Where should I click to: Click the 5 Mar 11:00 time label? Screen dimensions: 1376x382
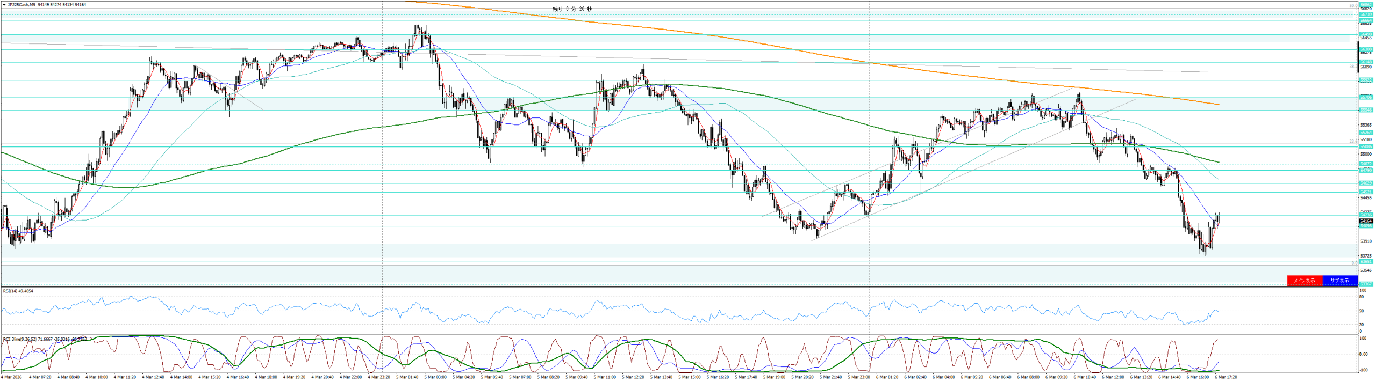(x=605, y=377)
